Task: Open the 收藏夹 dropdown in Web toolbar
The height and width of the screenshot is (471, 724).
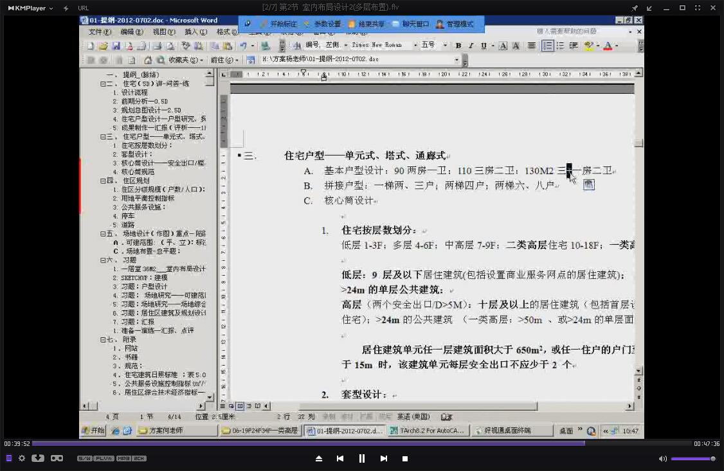Action: tap(186, 60)
